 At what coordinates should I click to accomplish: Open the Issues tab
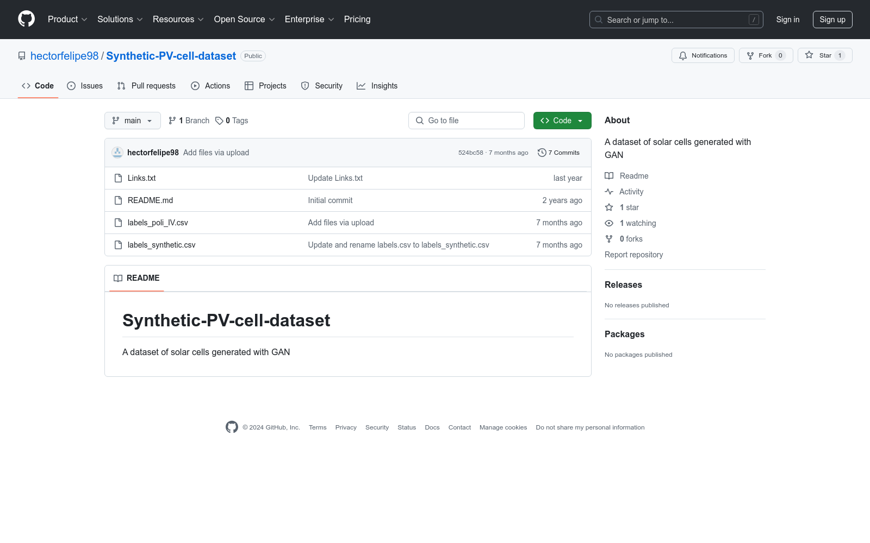point(85,86)
